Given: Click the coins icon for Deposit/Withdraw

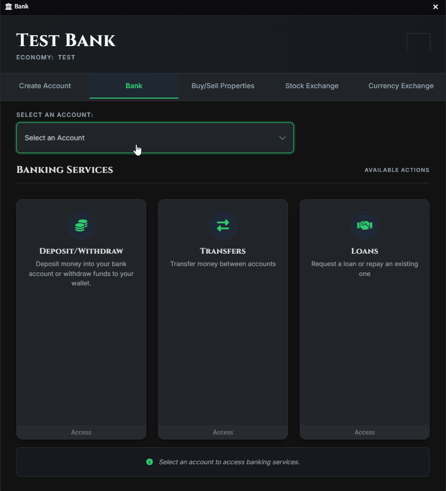Looking at the screenshot, I should [x=81, y=225].
